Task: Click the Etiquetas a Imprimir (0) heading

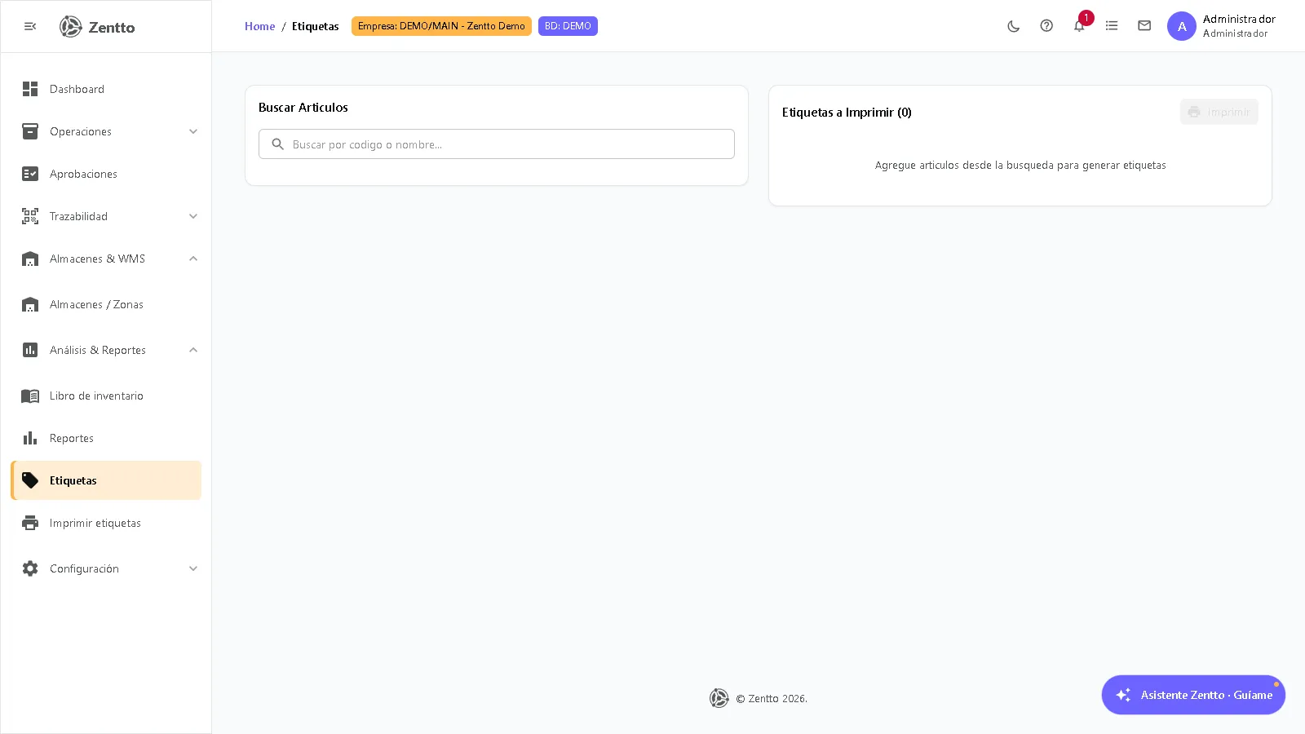Action: point(847,113)
